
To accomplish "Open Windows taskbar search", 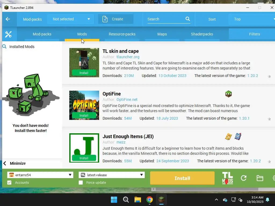I will tap(126, 200).
